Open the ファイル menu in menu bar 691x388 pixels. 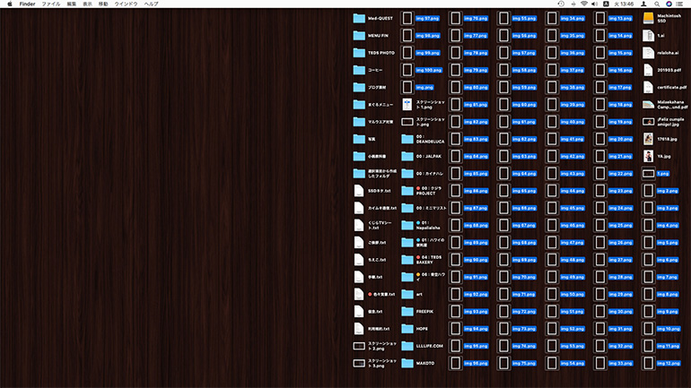point(51,4)
